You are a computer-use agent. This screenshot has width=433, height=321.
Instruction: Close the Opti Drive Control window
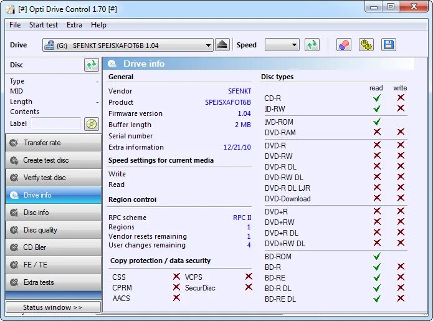click(414, 7)
